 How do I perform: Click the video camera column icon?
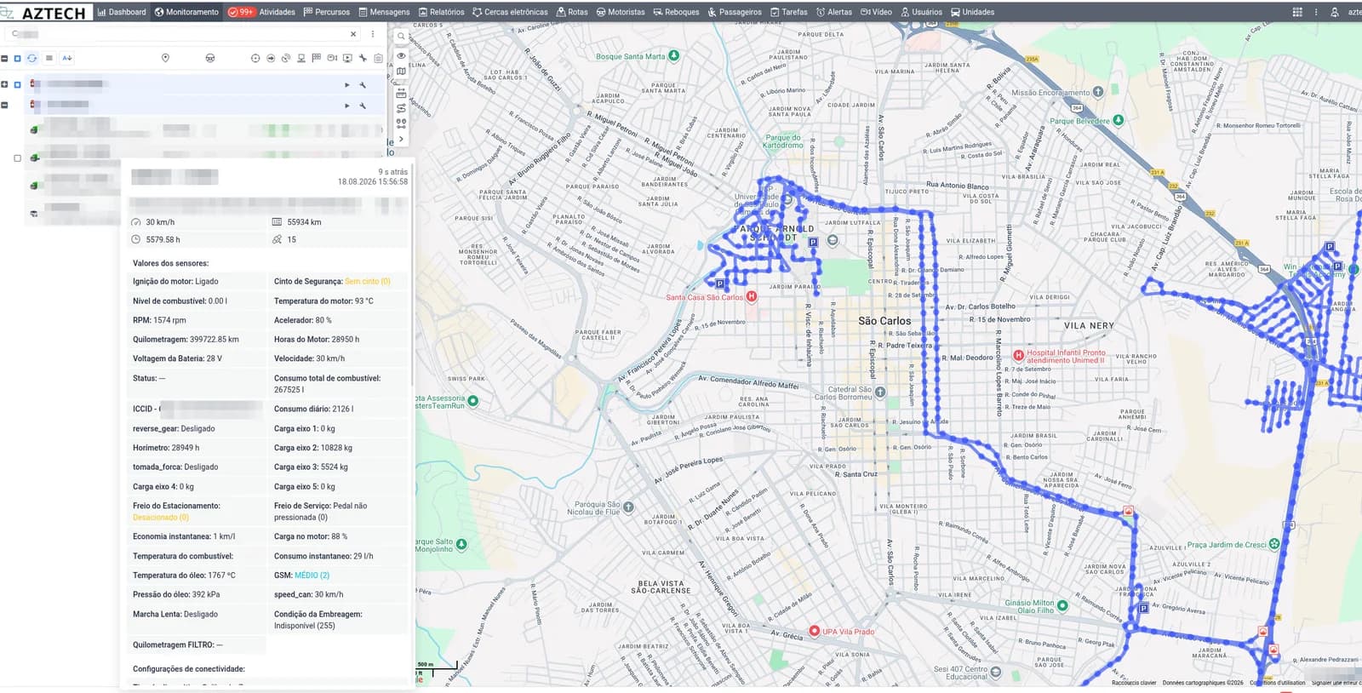pos(332,58)
